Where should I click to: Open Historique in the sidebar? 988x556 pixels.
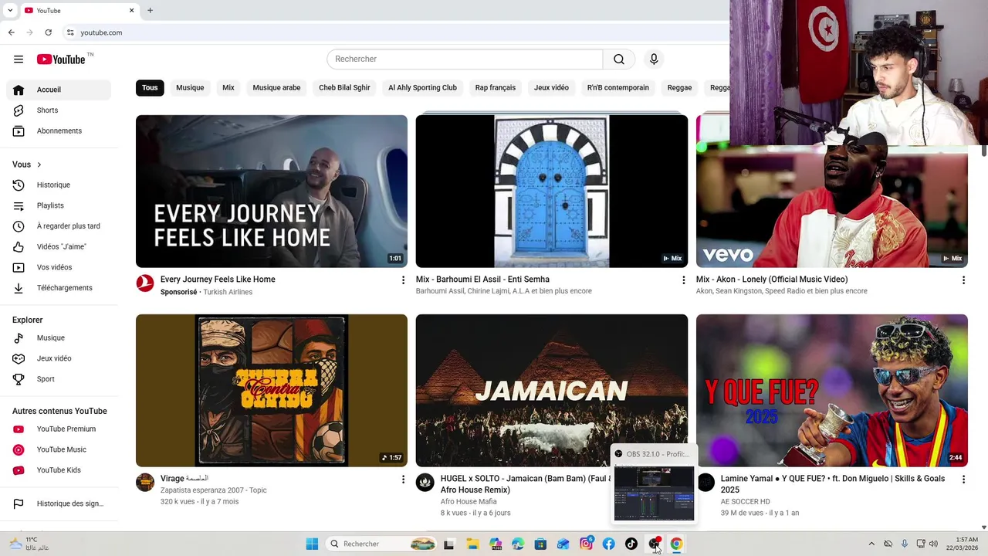59,185
